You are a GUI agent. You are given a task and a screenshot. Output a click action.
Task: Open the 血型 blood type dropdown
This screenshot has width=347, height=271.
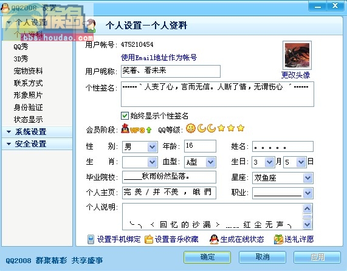pyautogui.click(x=210, y=162)
